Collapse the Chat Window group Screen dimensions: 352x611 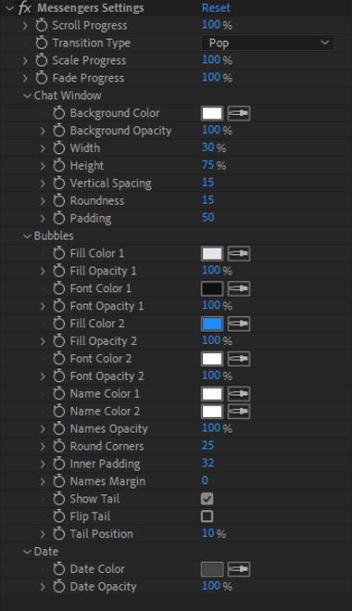click(27, 95)
